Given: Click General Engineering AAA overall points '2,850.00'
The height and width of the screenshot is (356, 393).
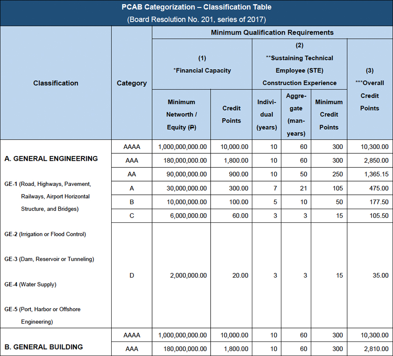Looking at the screenshot, I should pos(376,161).
